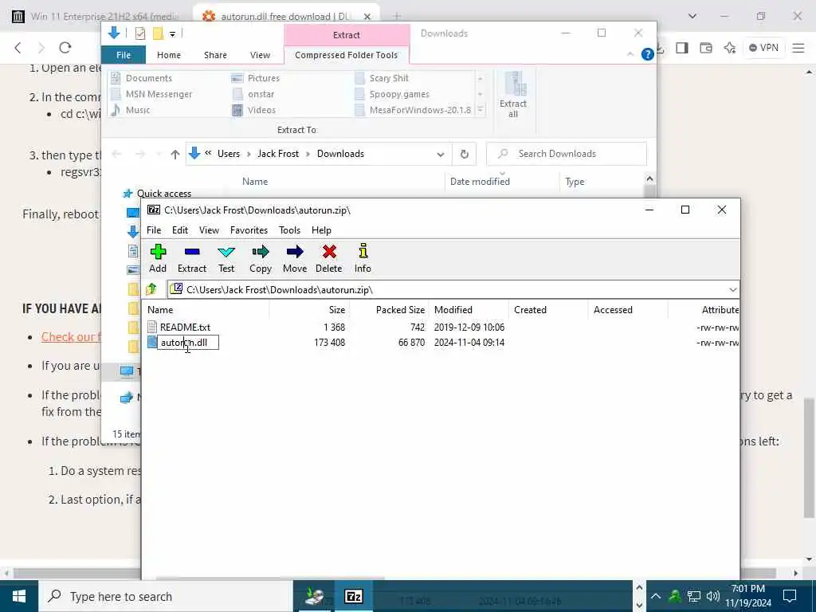This screenshot has width=816, height=612.
Task: Open the Windows Start menu
Action: pyautogui.click(x=19, y=596)
